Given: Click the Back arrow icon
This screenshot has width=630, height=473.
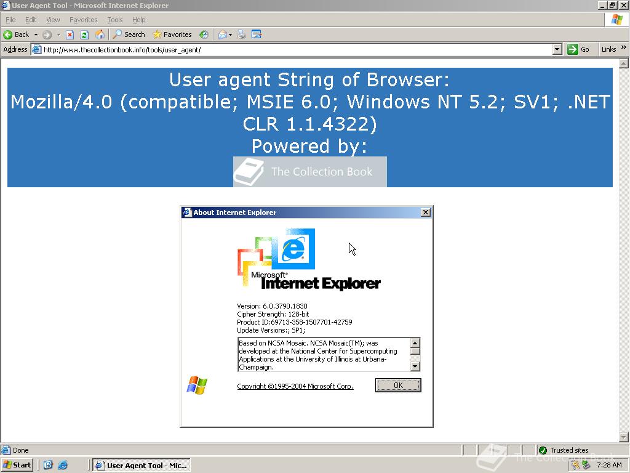Looking at the screenshot, I should (7, 34).
